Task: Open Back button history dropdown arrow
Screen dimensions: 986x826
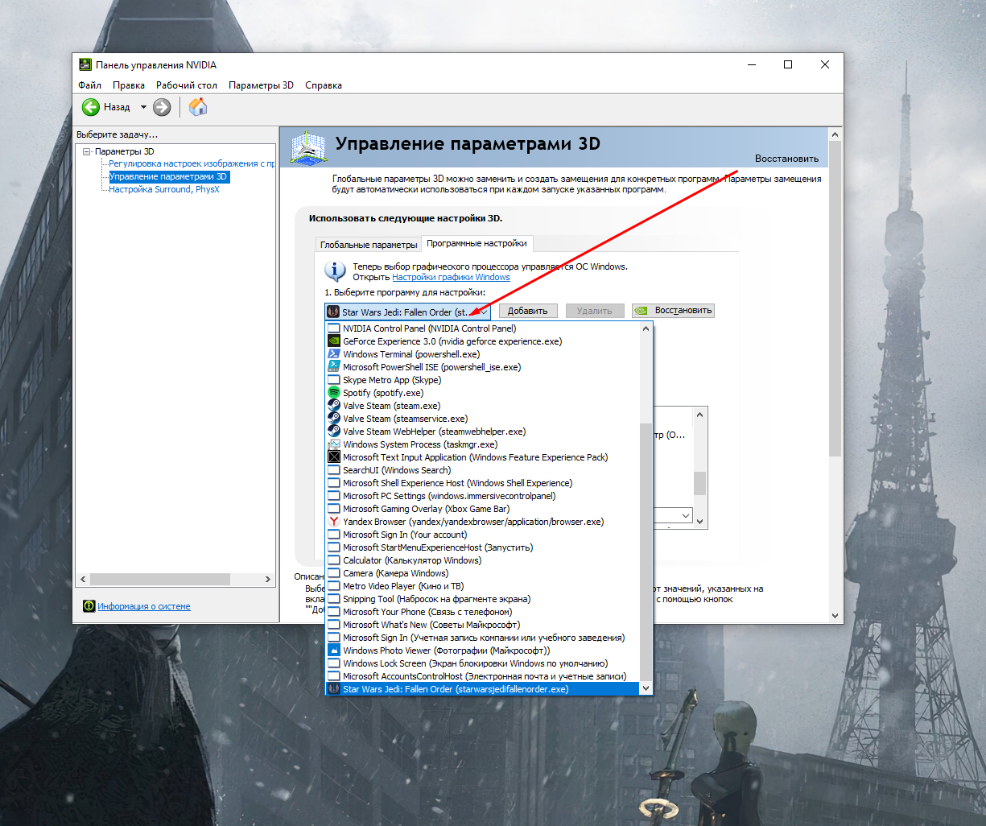Action: tap(143, 107)
